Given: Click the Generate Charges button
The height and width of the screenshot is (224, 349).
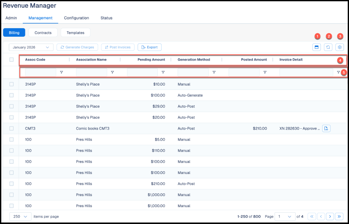Looking at the screenshot, I should pyautogui.click(x=77, y=47).
